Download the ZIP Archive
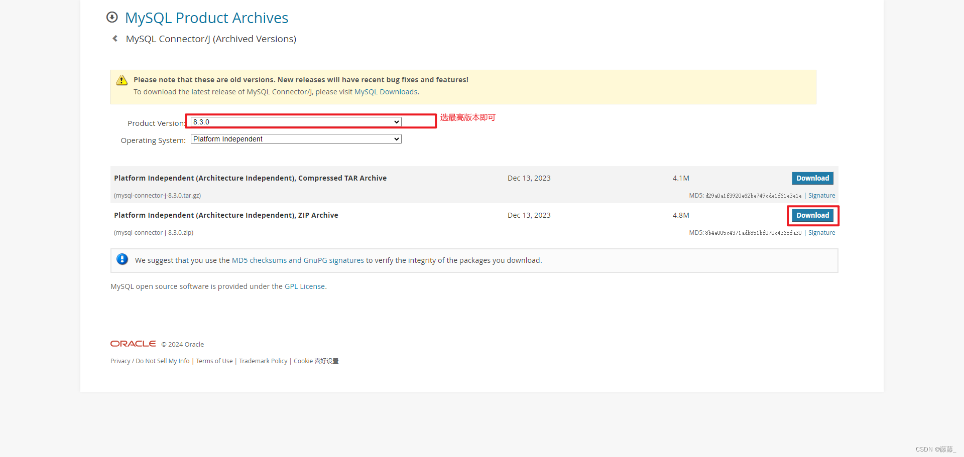The image size is (964, 457). point(812,215)
